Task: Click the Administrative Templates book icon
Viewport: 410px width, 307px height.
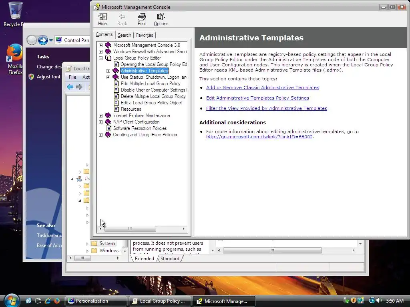Action: (116, 71)
